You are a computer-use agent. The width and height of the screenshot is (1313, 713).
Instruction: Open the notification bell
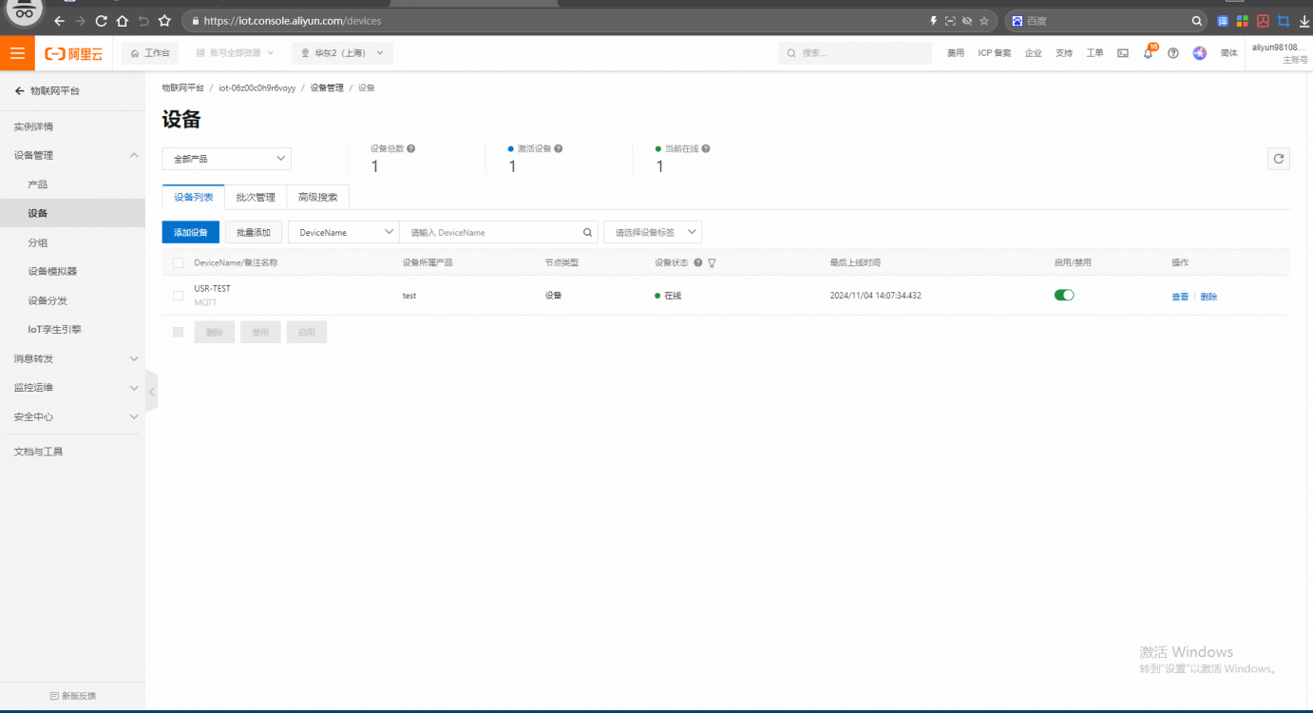click(x=1148, y=53)
